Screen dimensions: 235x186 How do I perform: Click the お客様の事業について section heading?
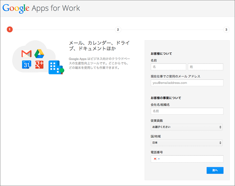(166, 98)
